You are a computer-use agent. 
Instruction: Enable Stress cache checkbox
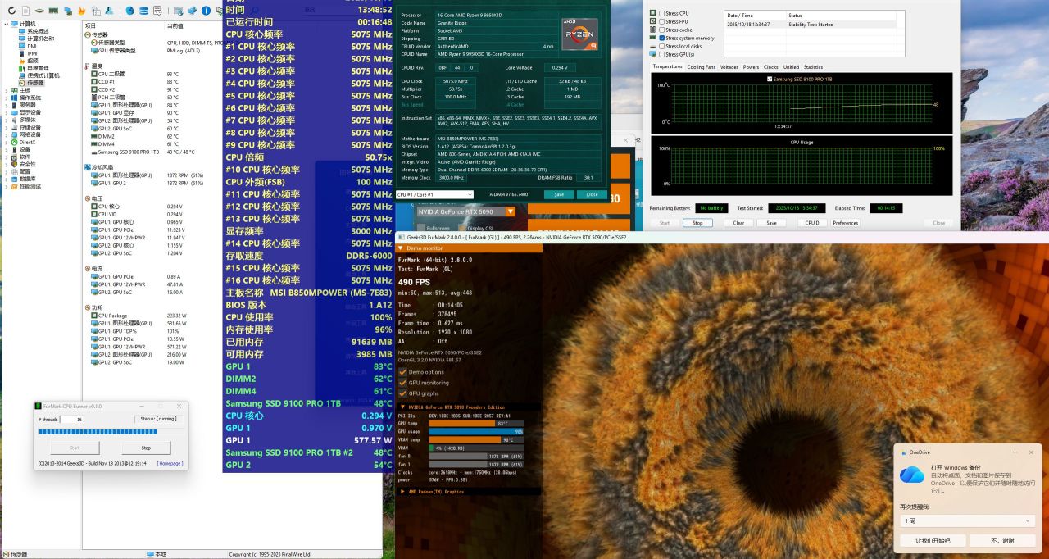pyautogui.click(x=662, y=30)
